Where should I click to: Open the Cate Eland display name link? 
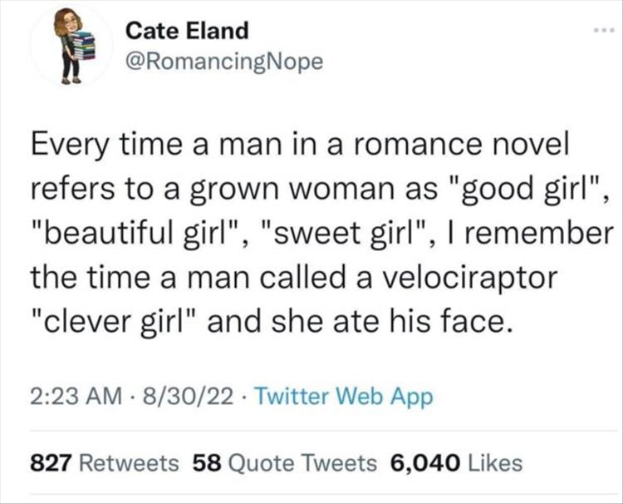(187, 31)
